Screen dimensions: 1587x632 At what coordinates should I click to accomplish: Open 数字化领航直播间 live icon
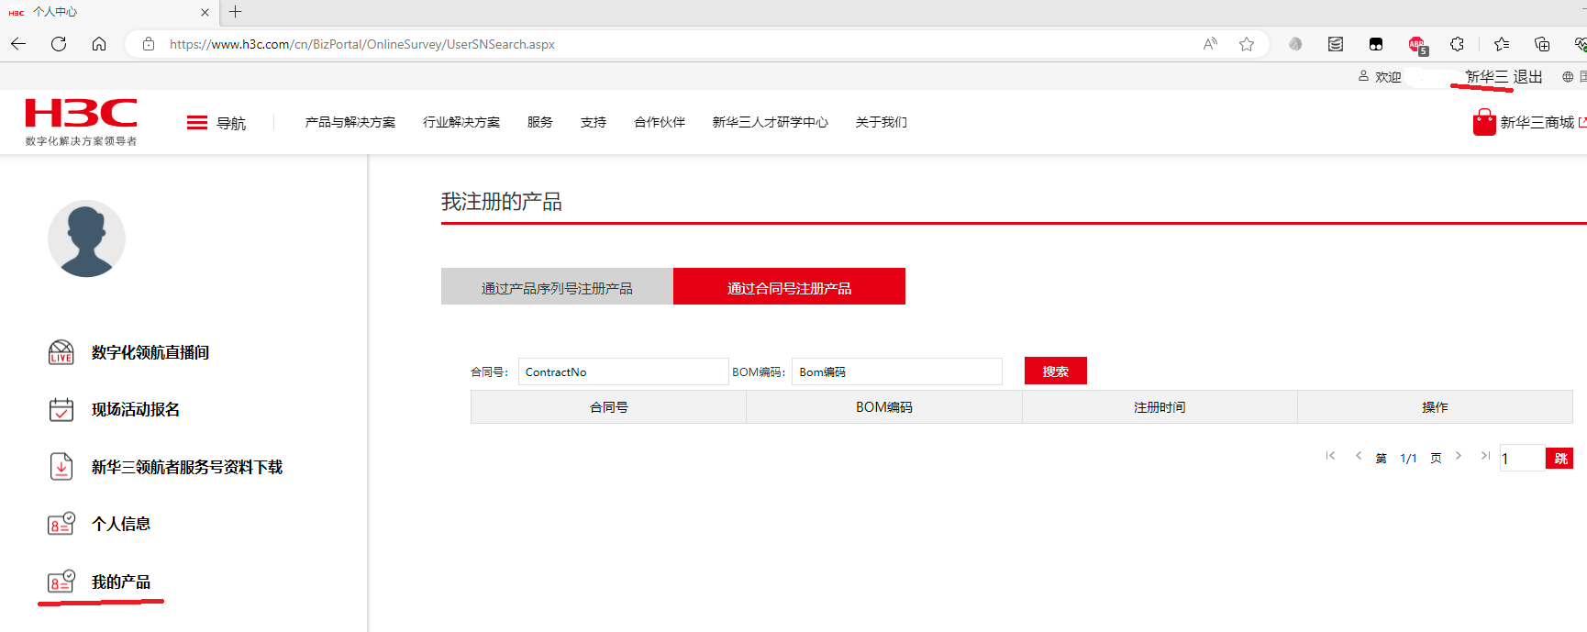[61, 352]
